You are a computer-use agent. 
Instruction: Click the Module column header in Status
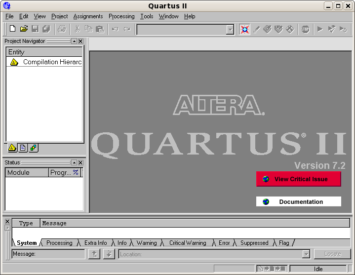point(27,172)
